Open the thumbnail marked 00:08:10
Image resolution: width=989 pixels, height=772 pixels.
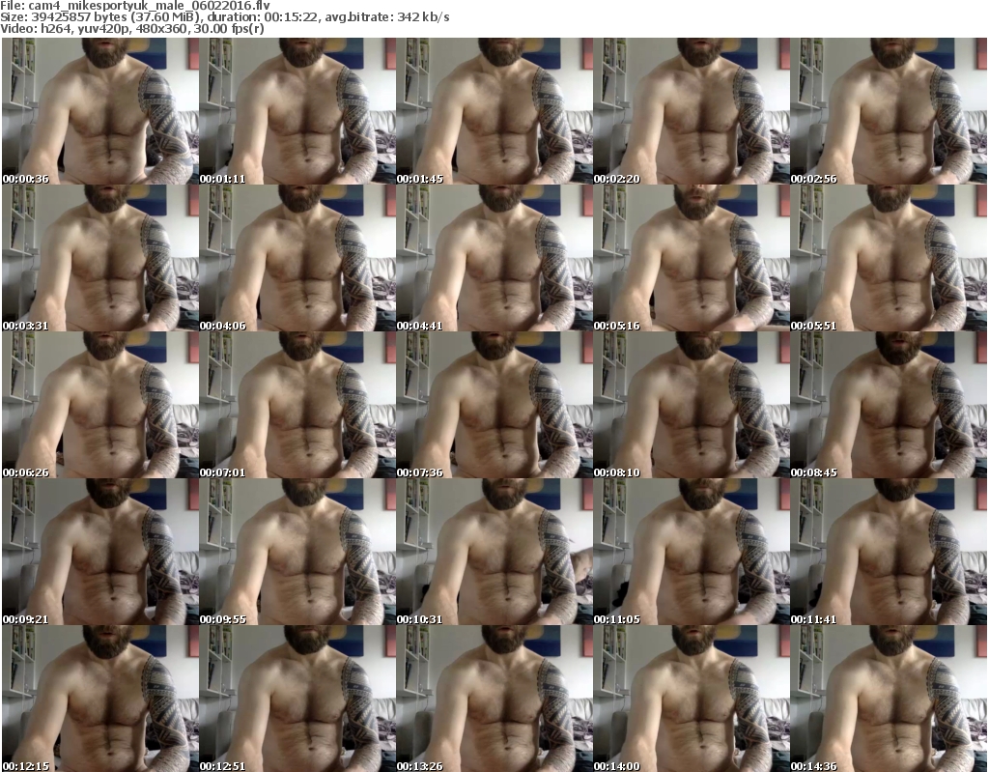[692, 405]
